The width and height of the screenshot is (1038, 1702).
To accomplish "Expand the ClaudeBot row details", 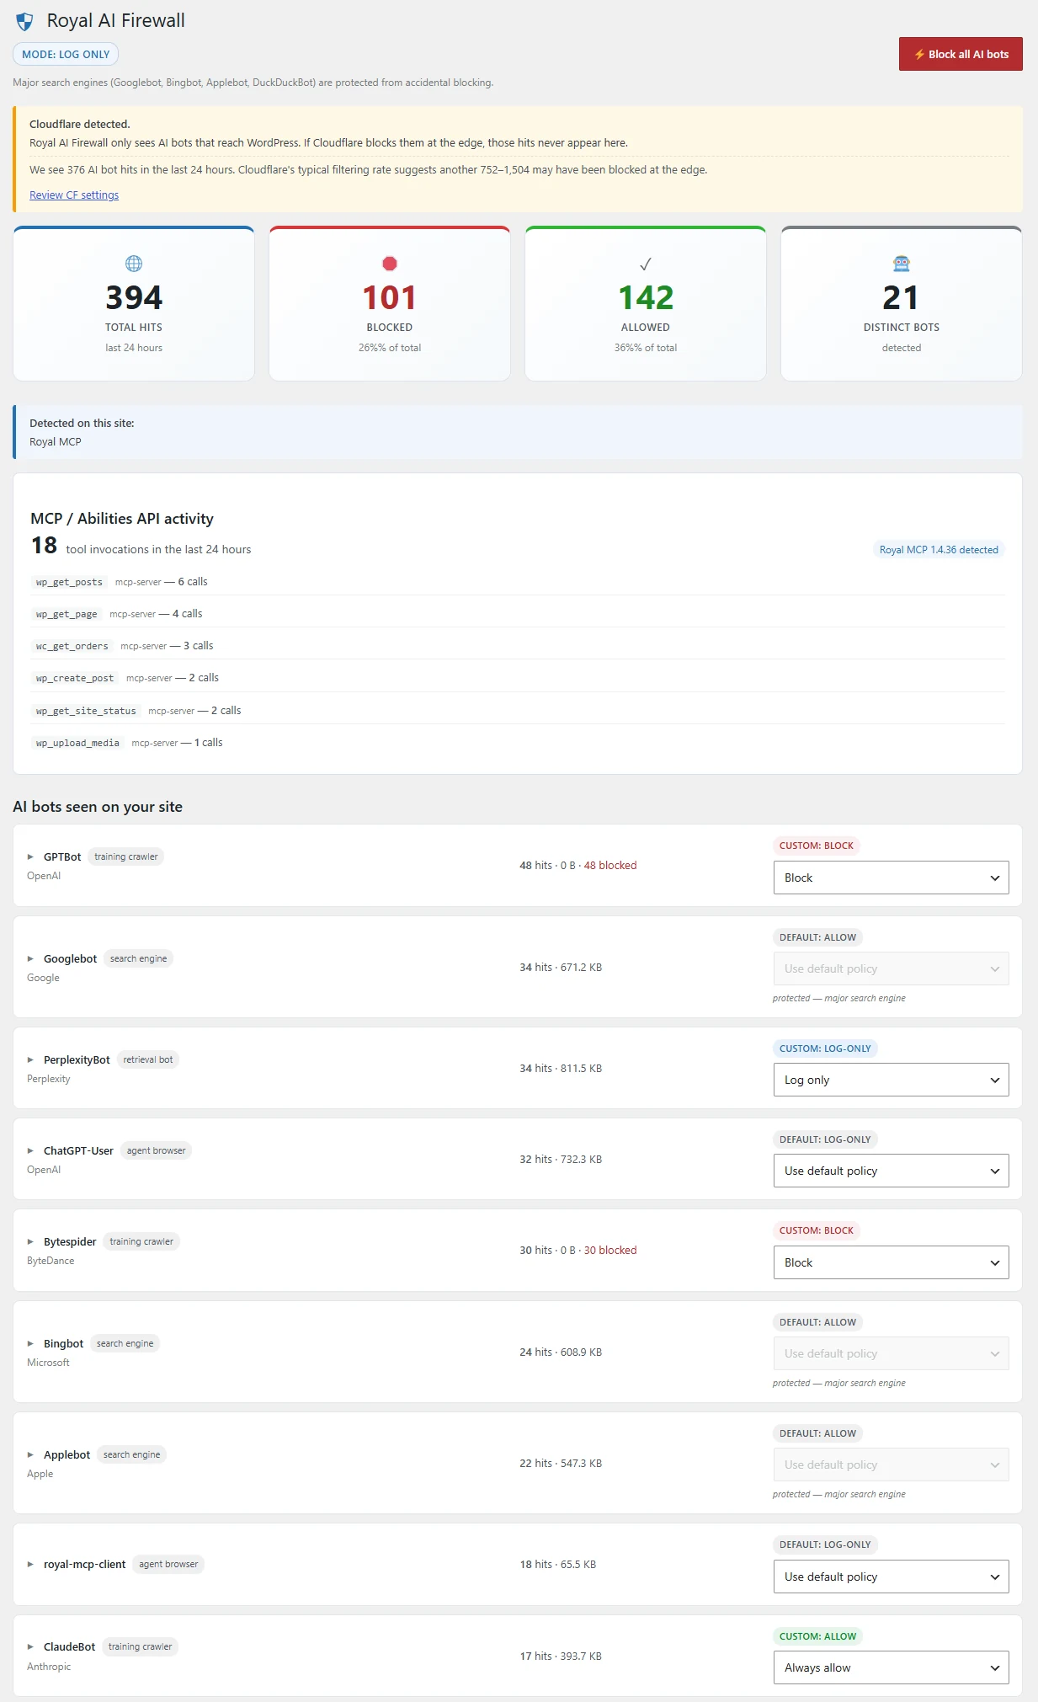I will (30, 1646).
